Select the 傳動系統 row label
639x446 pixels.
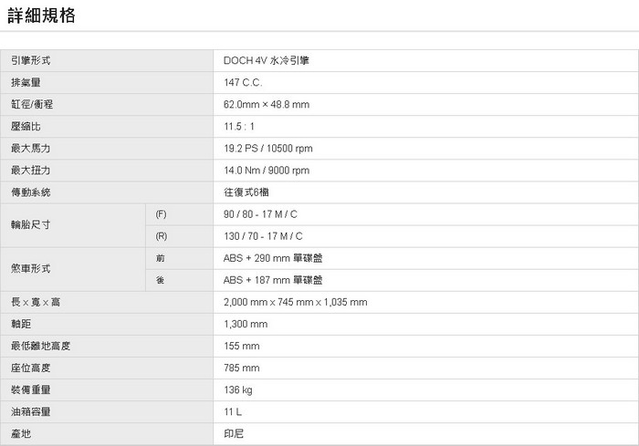30,192
